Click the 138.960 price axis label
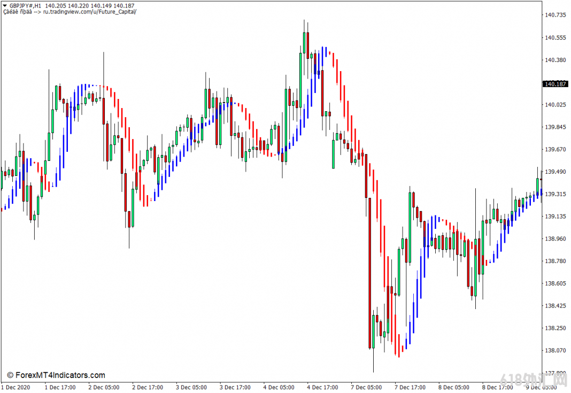 point(555,239)
